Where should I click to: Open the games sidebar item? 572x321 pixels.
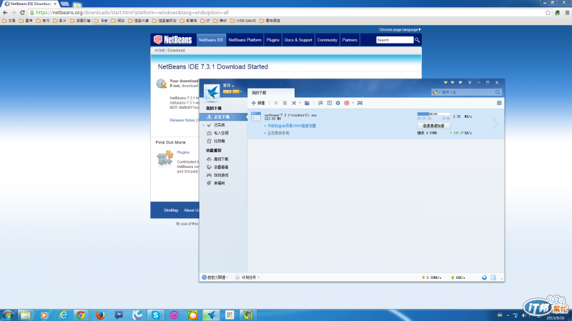coord(218,175)
